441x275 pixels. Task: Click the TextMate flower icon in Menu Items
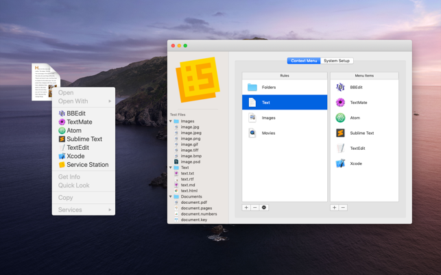pos(340,103)
